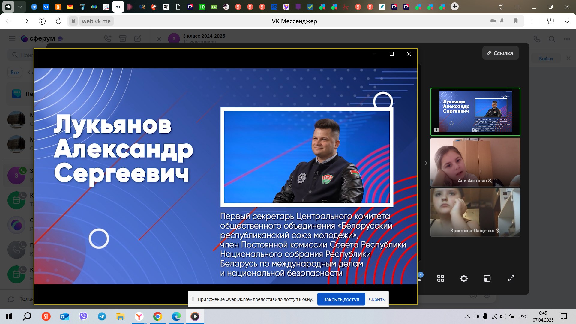Open Yandex home page button
The height and width of the screenshot is (324, 576).
[x=42, y=21]
